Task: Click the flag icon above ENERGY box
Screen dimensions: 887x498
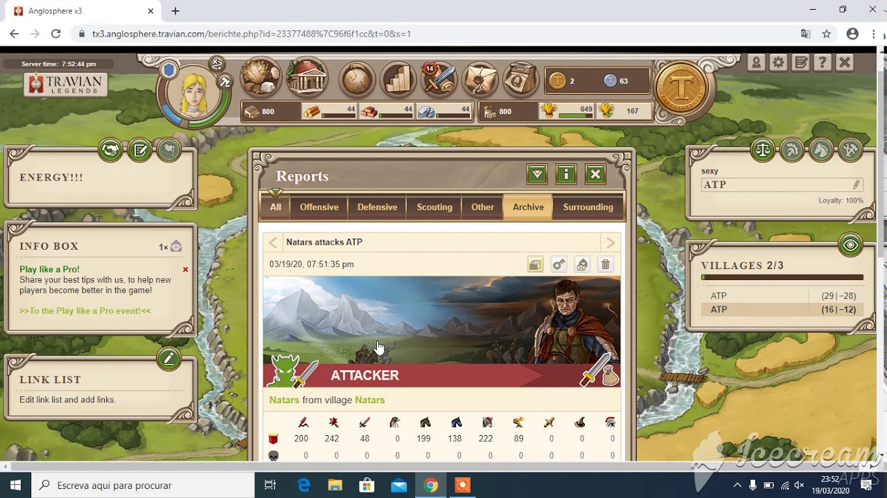Action: pyautogui.click(x=169, y=149)
